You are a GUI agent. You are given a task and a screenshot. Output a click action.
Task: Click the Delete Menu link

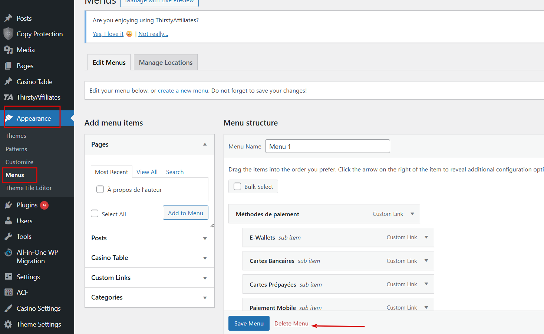(x=291, y=323)
